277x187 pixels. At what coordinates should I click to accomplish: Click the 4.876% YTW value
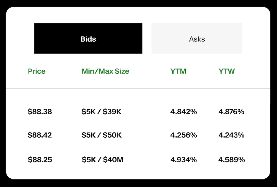click(231, 112)
